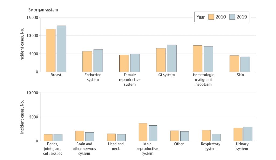Select the Respiratory system 2019 bar
This screenshot has width=276, height=160.
(x=216, y=137)
